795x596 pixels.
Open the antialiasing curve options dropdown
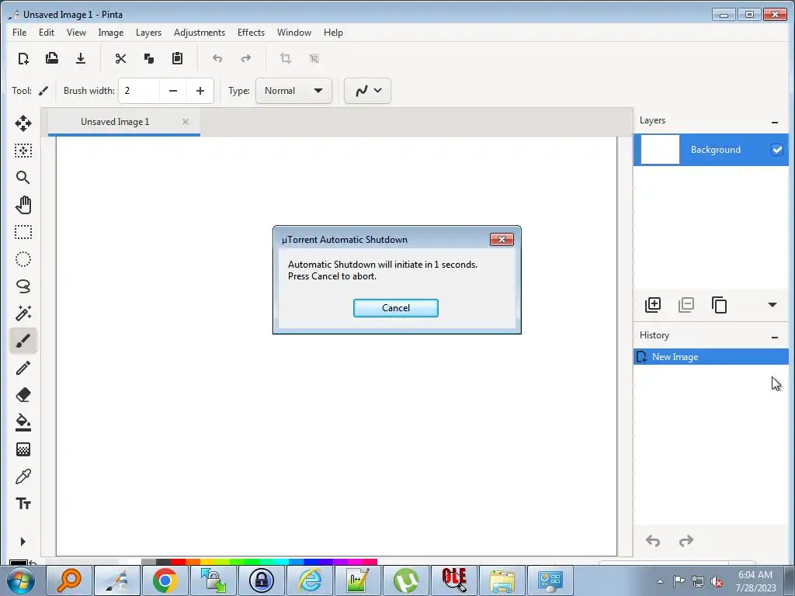pyautogui.click(x=367, y=91)
